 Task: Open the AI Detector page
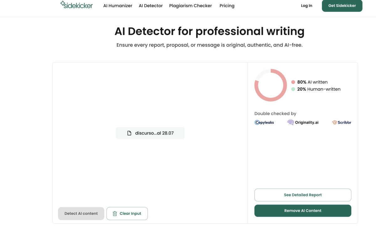point(151,6)
